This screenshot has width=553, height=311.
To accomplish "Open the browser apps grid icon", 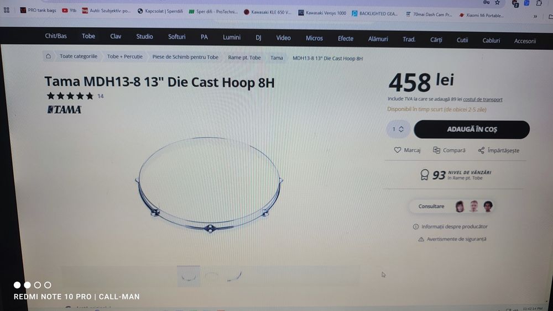I will click(7, 10).
